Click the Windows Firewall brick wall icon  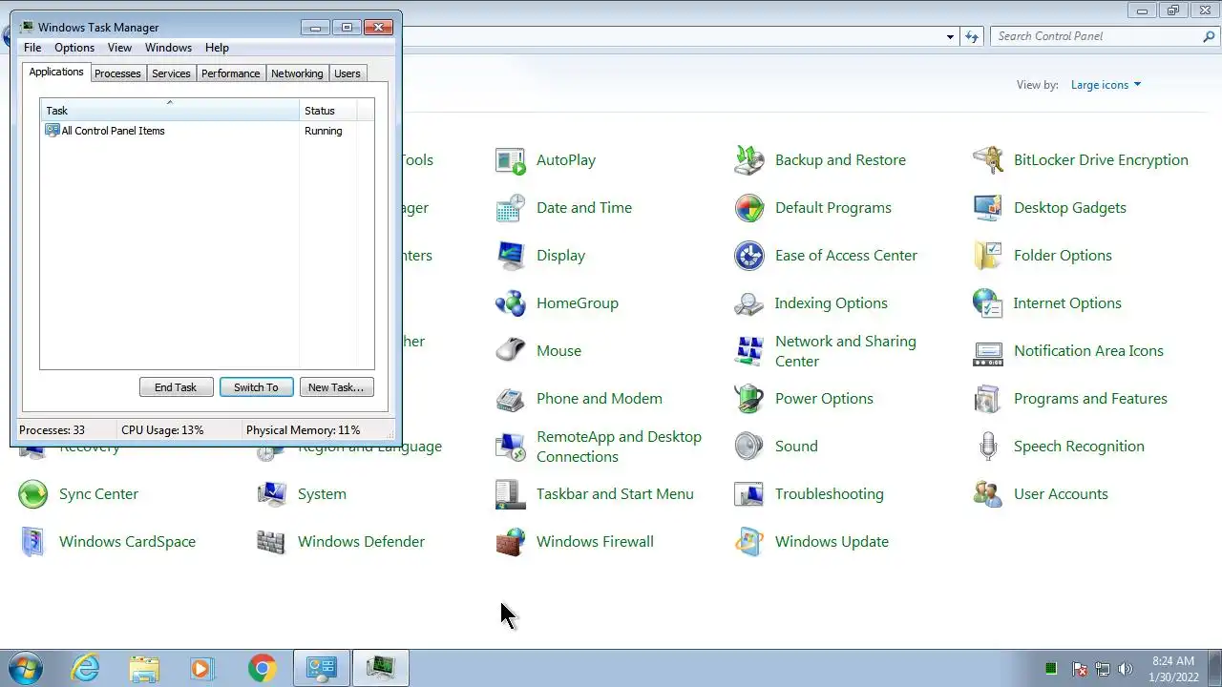510,542
